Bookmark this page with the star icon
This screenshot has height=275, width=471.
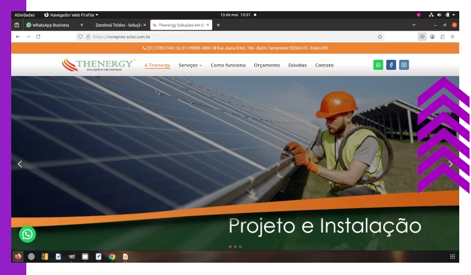pos(380,36)
